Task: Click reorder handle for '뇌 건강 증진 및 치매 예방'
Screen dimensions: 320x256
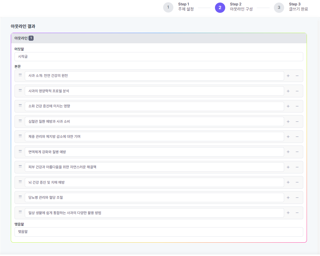Action: (x=20, y=182)
